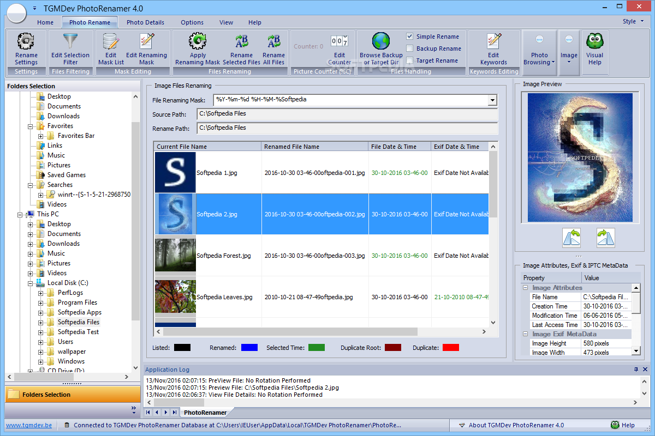Collapse the Local Disk (C:) node
Viewport: 655px width, 436px height.
point(31,283)
